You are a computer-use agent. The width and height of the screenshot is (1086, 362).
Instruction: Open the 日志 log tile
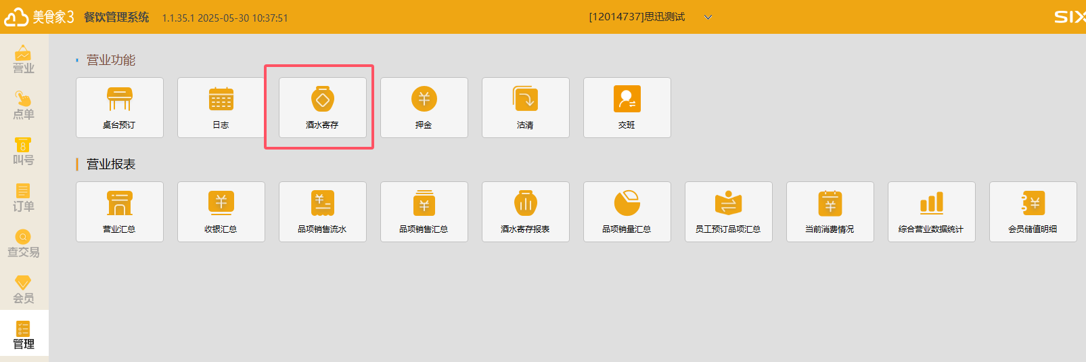click(x=221, y=108)
